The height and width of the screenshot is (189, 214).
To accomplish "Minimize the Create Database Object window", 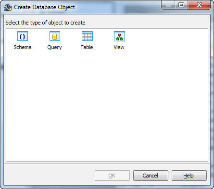I will (x=168, y=5).
